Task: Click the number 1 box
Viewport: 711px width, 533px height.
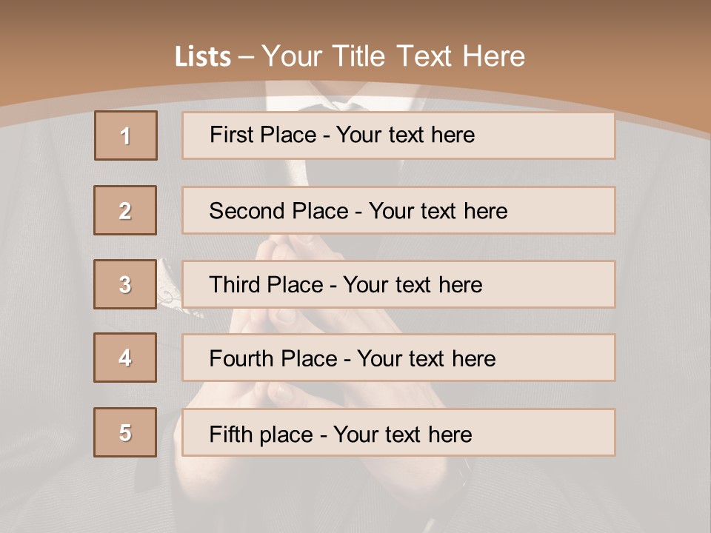Action: [x=126, y=135]
